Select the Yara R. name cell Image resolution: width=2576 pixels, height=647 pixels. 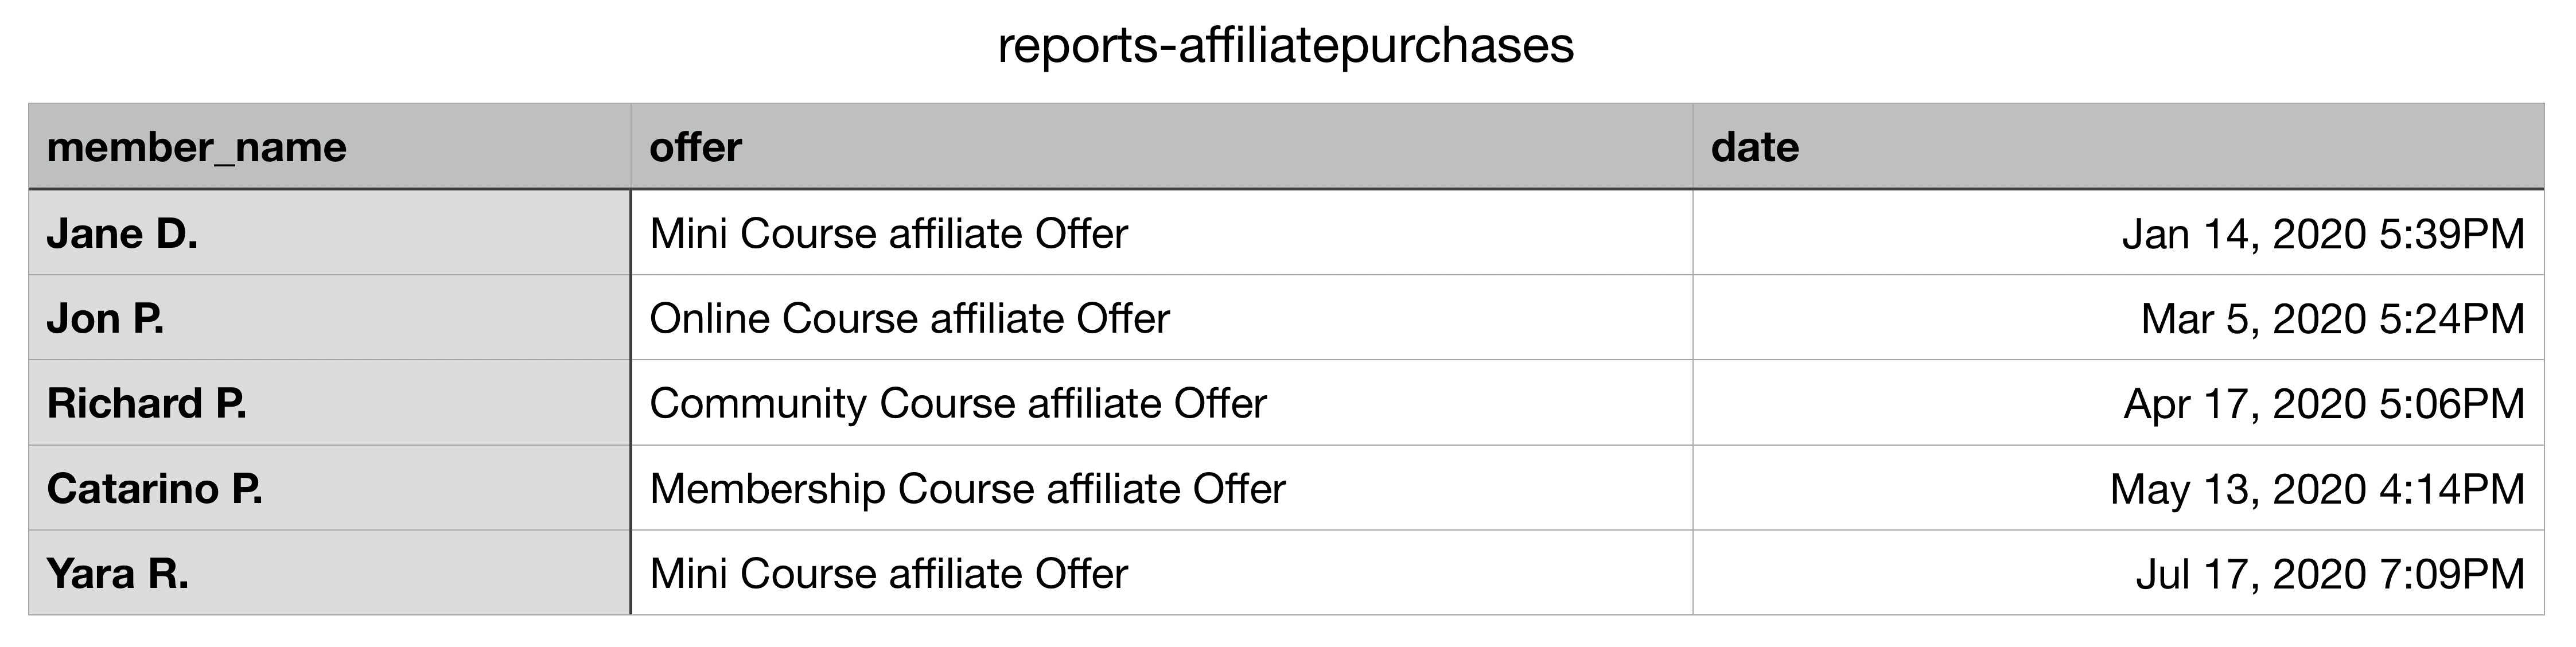(330, 573)
